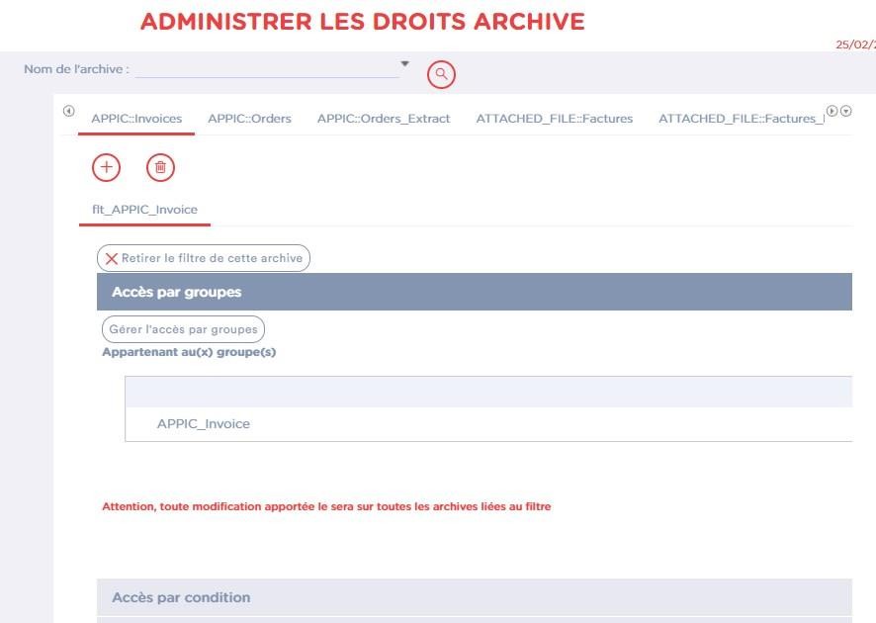Expand the Accès par condition section
876x623 pixels.
(x=474, y=597)
